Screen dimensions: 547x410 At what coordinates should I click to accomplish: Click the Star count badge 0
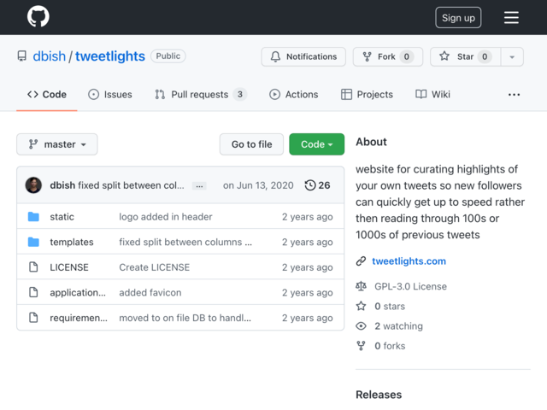(485, 56)
